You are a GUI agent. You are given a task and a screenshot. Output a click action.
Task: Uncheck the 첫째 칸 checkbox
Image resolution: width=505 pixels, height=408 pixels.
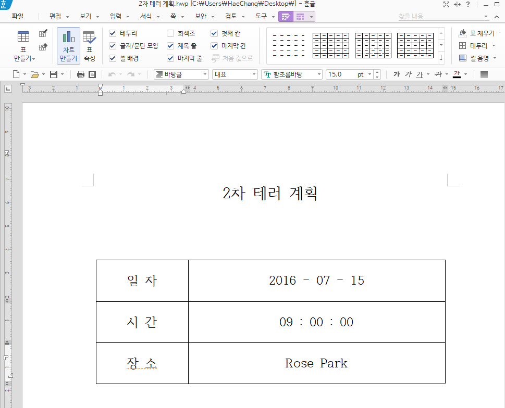(214, 33)
